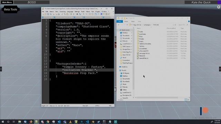Image resolution: width=221 pixels, height=124 pixels.
Task: Select the Scripts folder in Explorer
Action: click(x=141, y=41)
